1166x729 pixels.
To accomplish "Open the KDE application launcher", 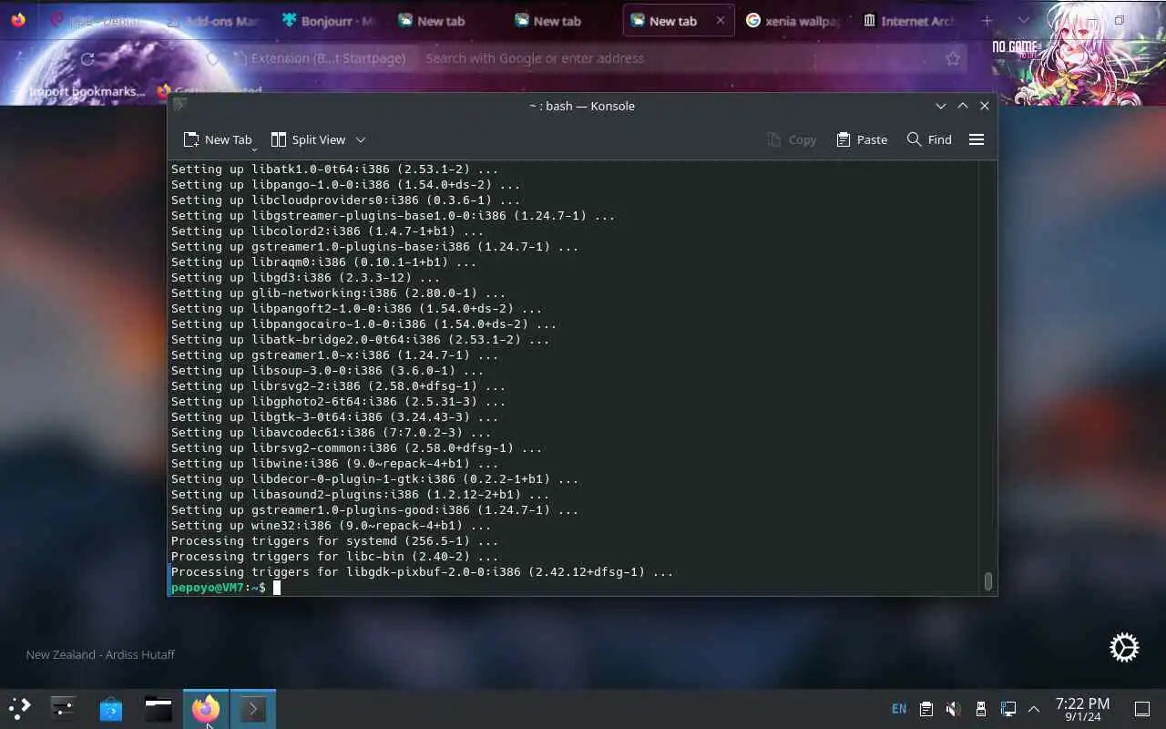I will [x=19, y=708].
